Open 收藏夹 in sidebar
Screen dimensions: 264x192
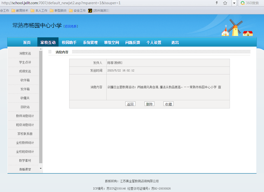25,98
